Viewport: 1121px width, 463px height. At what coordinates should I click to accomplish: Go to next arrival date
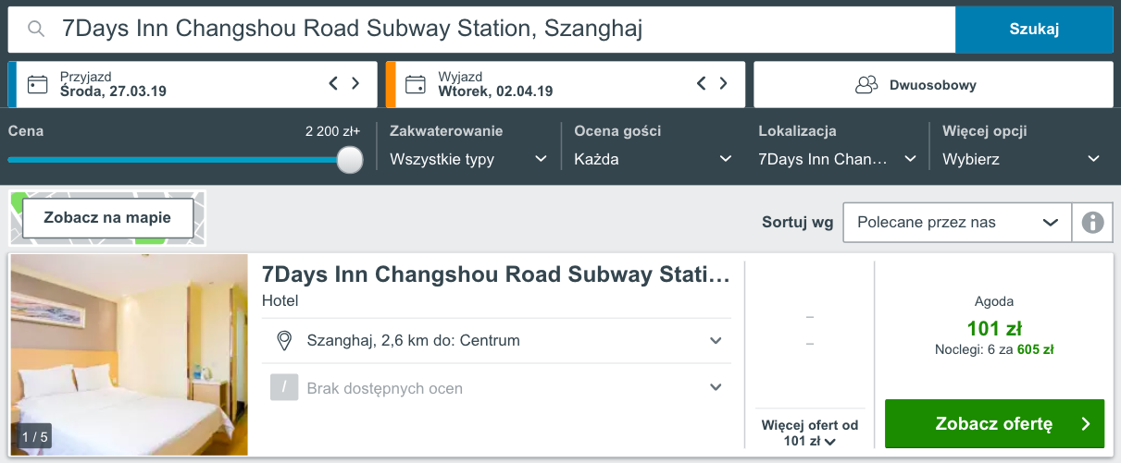(x=355, y=84)
